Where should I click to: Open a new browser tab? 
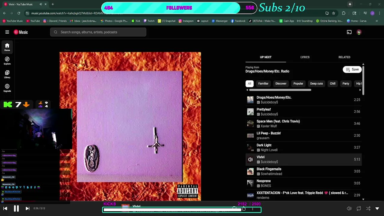53,4
